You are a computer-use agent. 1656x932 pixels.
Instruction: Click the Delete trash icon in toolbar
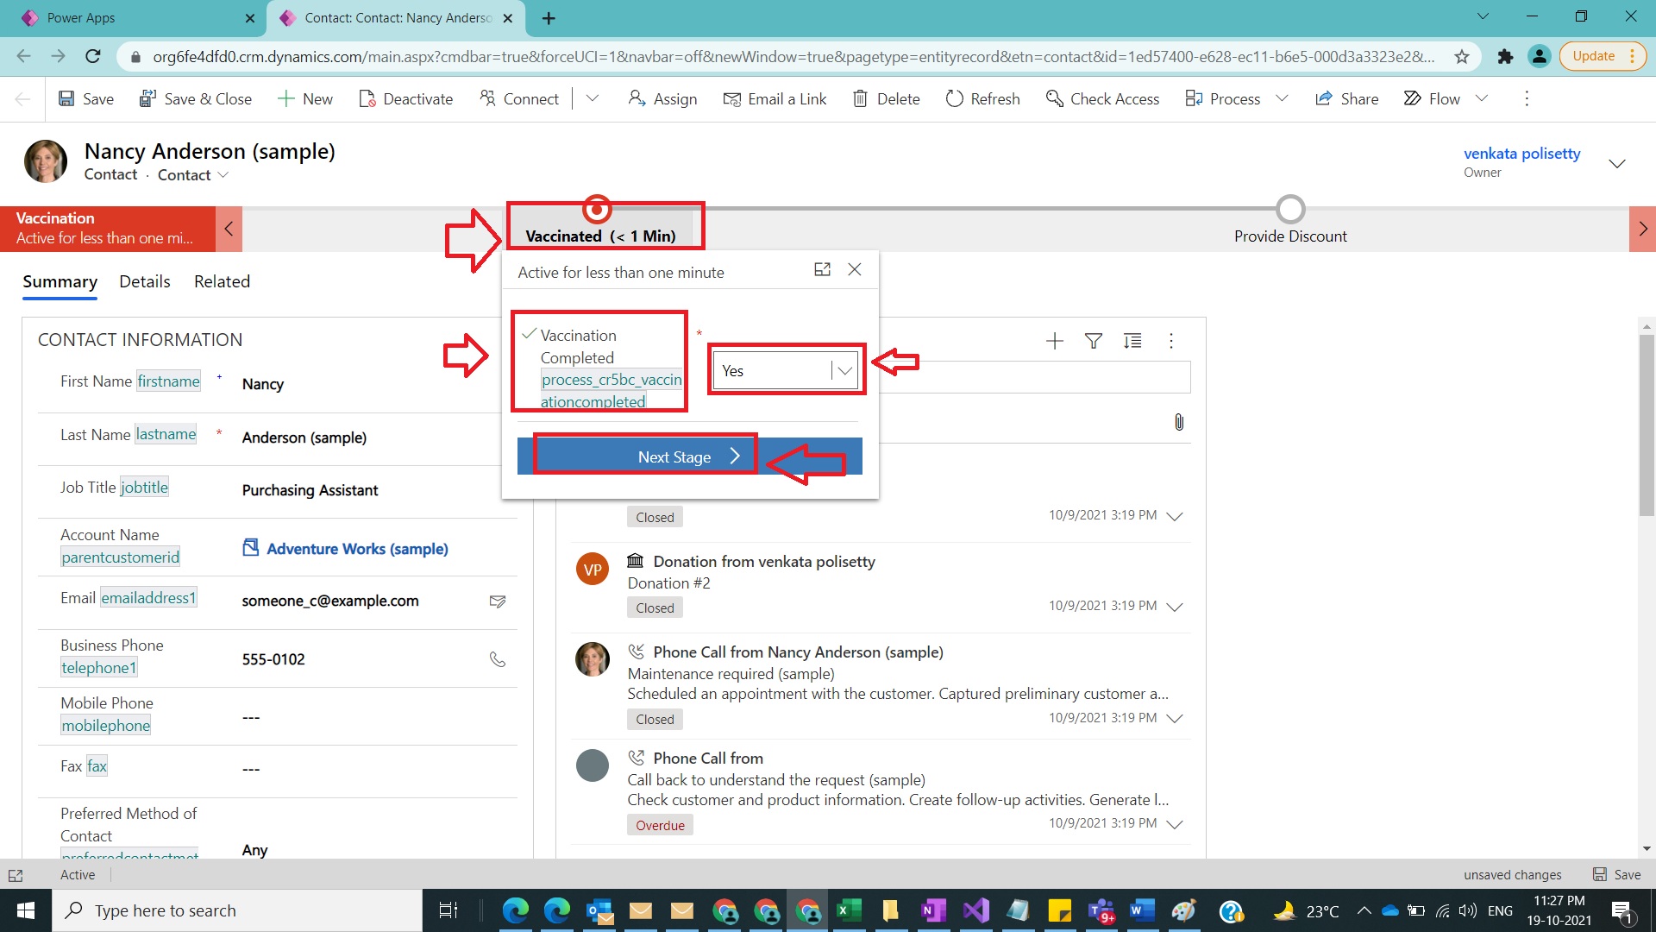(860, 98)
